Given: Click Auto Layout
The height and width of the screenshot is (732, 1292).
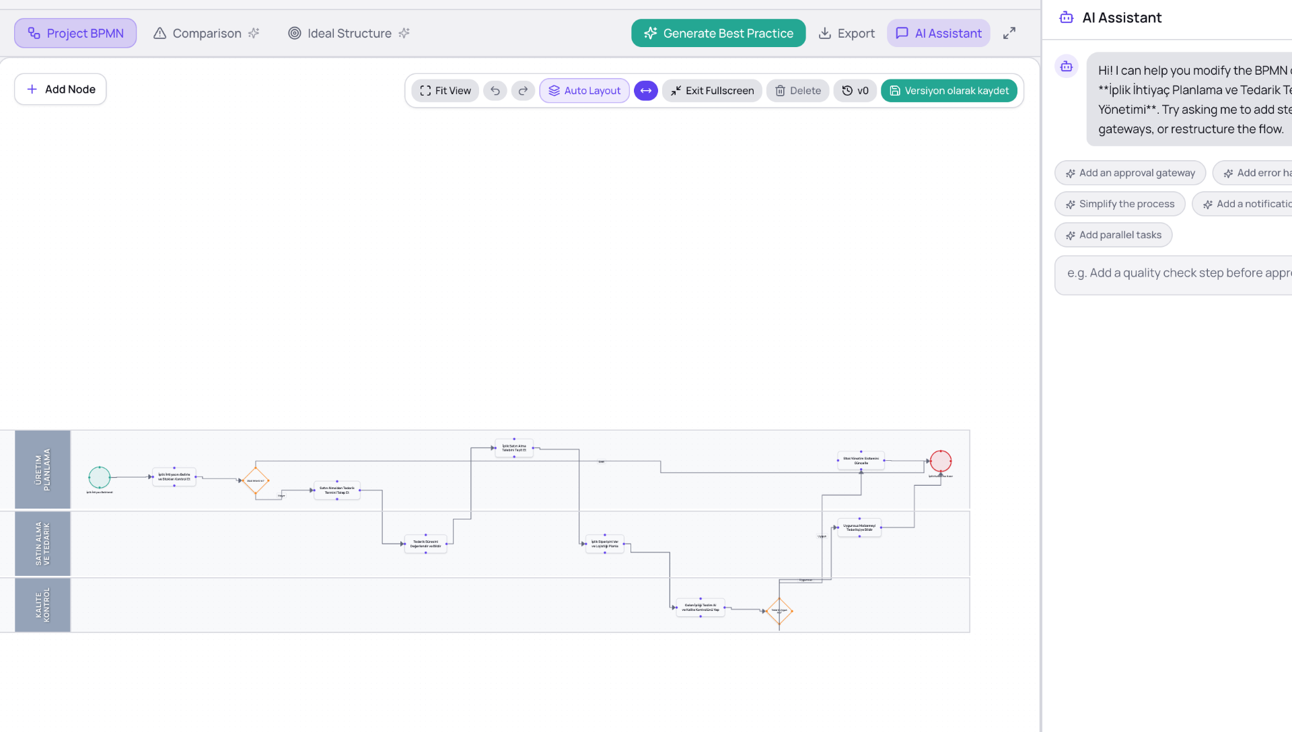Looking at the screenshot, I should (x=584, y=91).
